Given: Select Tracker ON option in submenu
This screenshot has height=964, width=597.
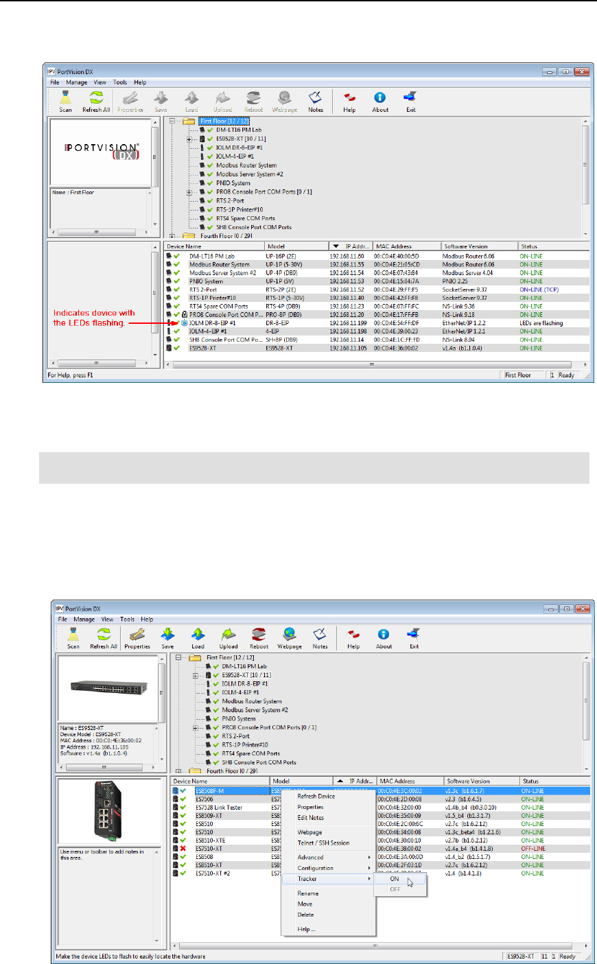Looking at the screenshot, I should coord(400,879).
